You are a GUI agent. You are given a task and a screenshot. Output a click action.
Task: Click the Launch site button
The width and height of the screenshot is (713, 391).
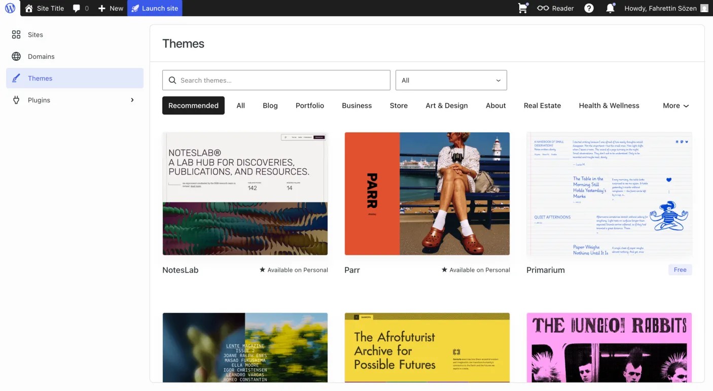point(155,8)
